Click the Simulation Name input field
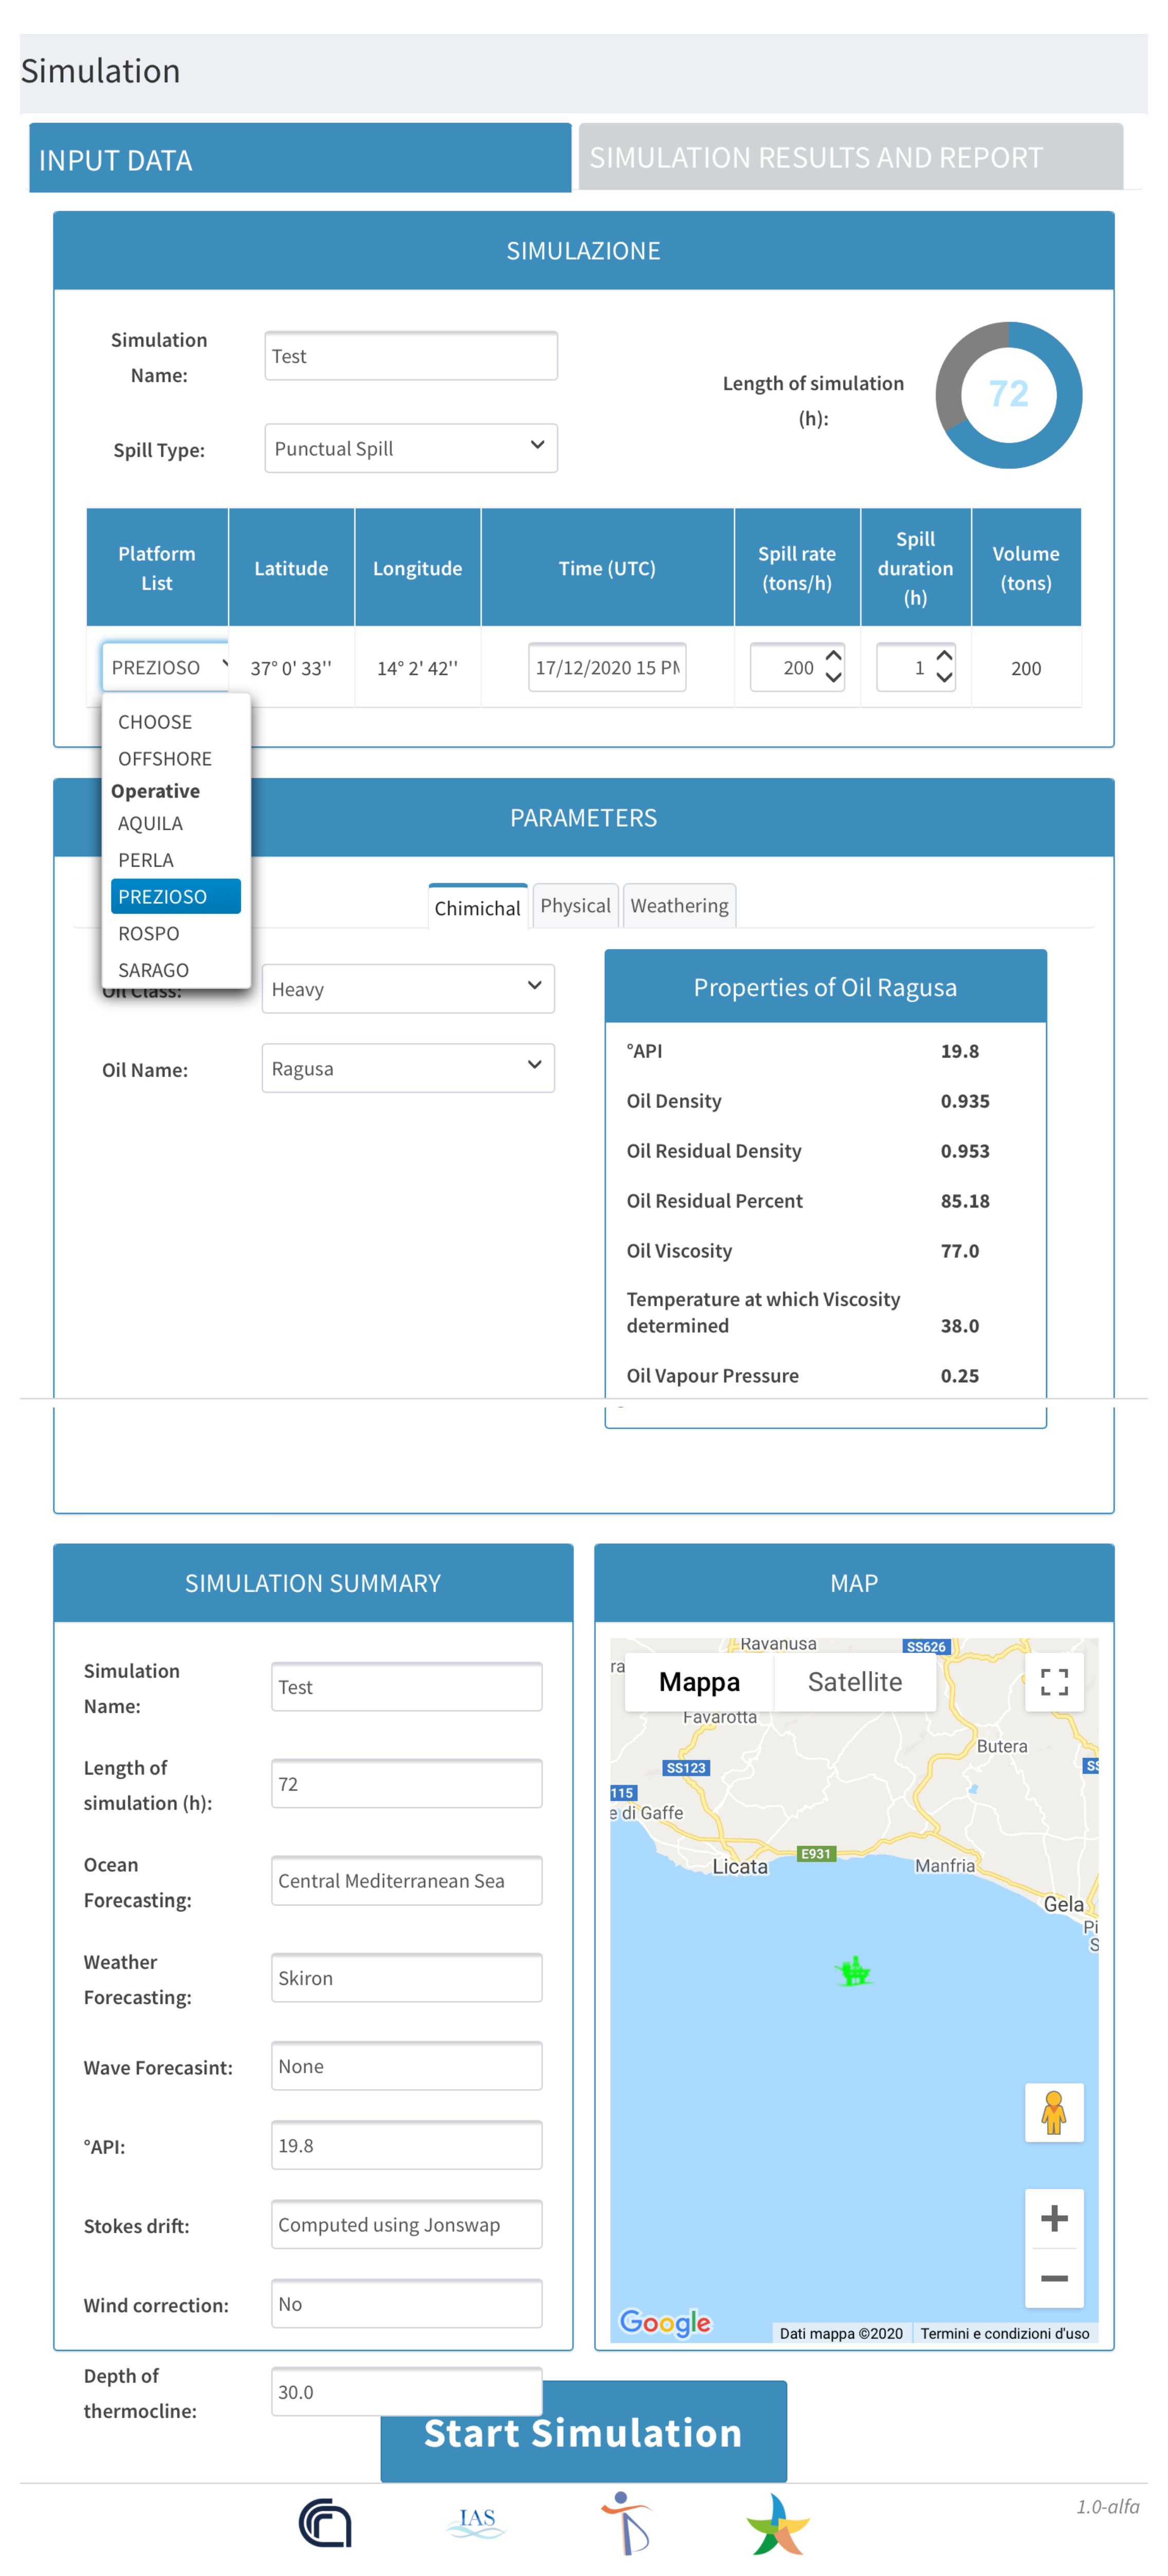The width and height of the screenshot is (1168, 2576). [410, 356]
